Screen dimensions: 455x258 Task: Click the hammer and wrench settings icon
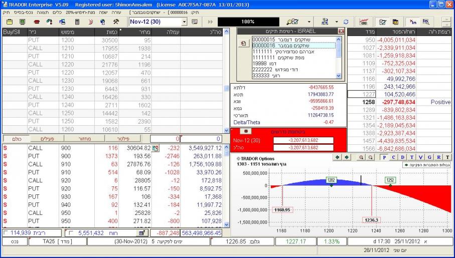click(x=115, y=22)
